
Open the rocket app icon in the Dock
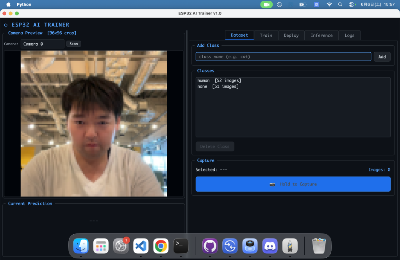pyautogui.click(x=290, y=246)
